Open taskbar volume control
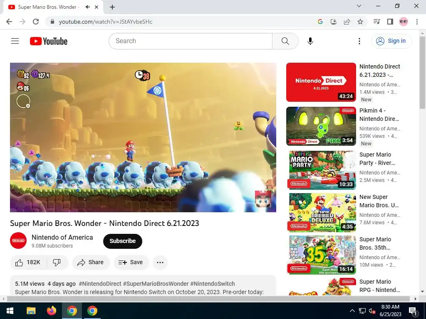Viewport: 426px width, 319px height. (x=372, y=311)
